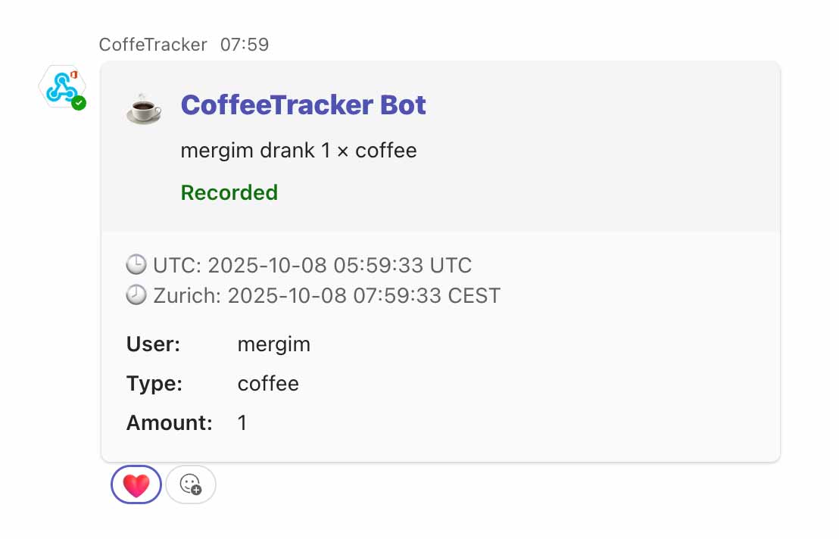Image resolution: width=839 pixels, height=539 pixels.
Task: Click the User value mergim
Action: pyautogui.click(x=274, y=344)
